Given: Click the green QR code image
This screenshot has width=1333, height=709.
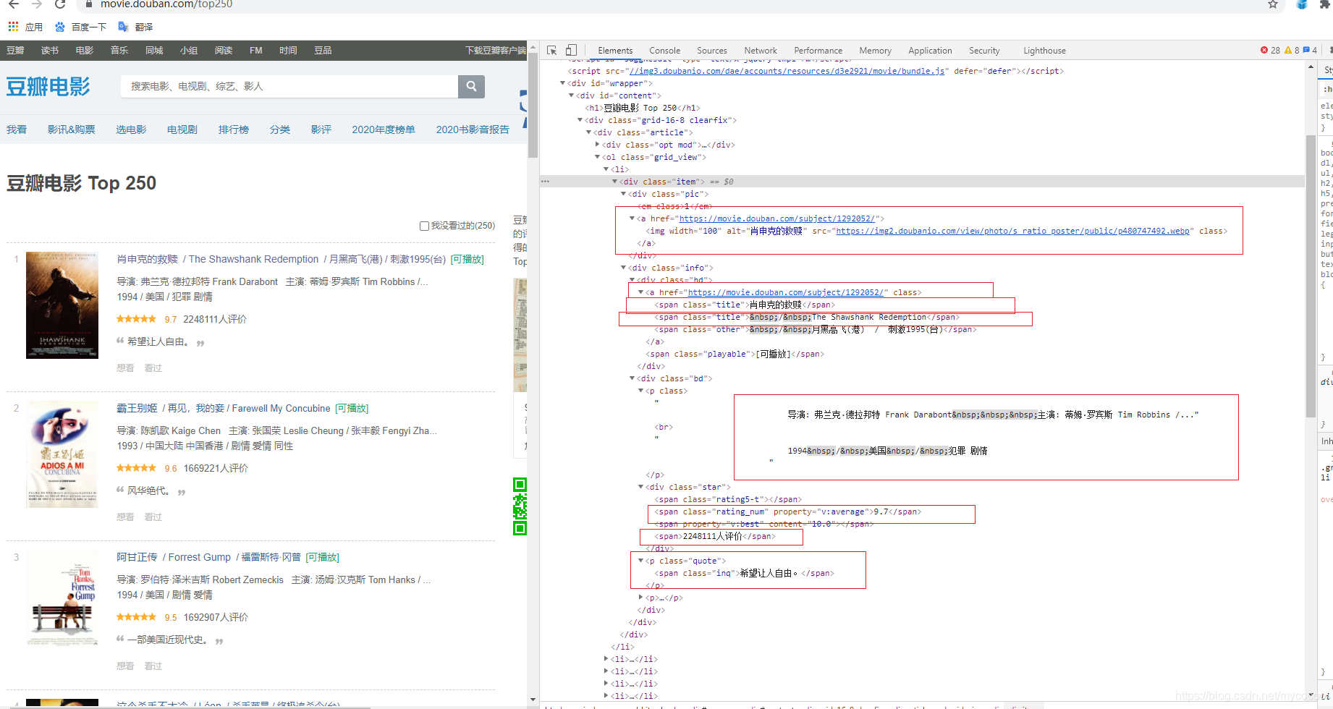Looking at the screenshot, I should [x=520, y=506].
